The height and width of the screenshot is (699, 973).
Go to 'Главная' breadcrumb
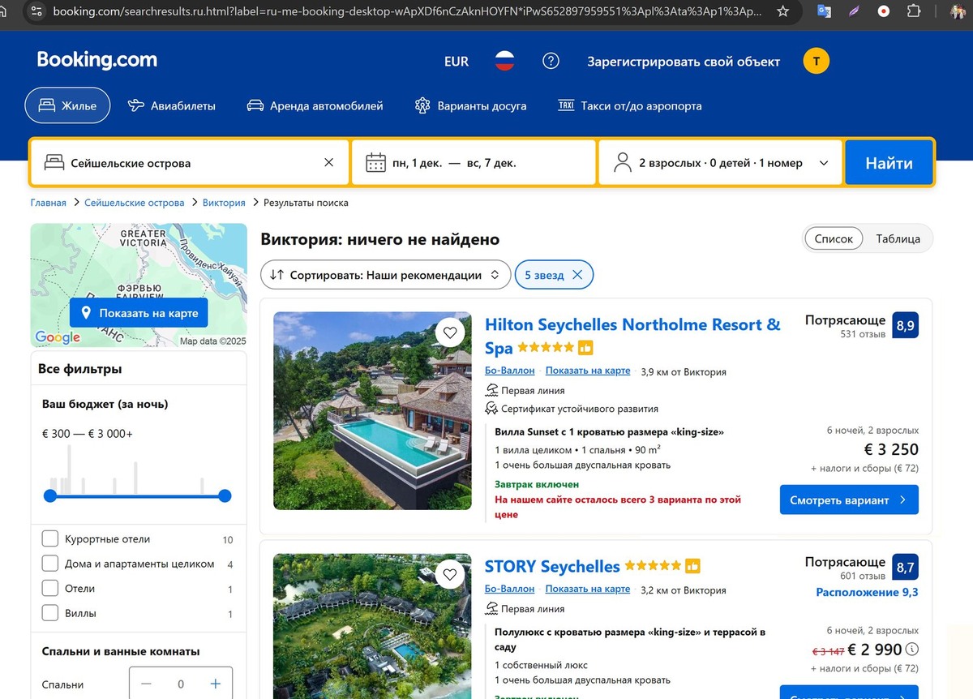click(x=49, y=203)
